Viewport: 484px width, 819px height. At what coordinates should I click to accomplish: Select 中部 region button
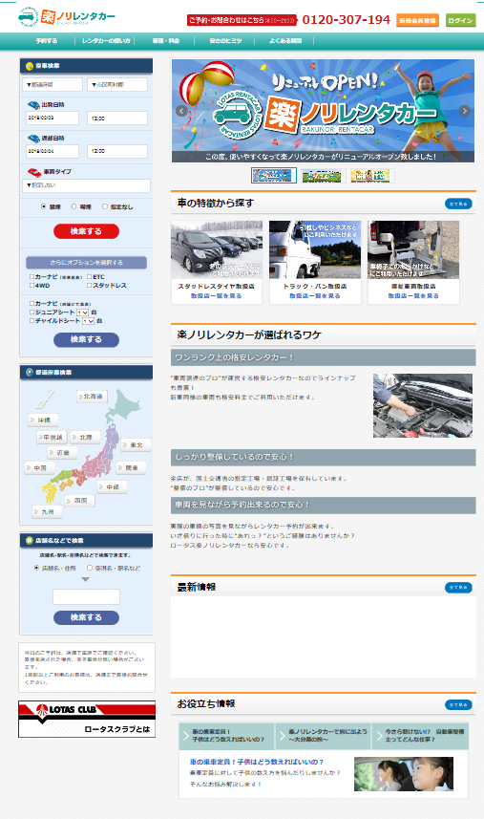point(112,486)
